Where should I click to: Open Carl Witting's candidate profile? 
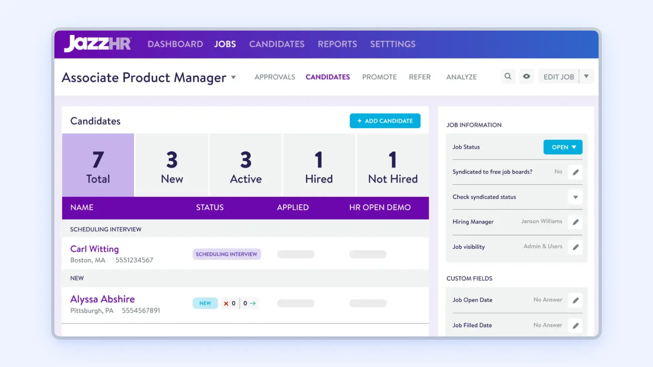[94, 249]
